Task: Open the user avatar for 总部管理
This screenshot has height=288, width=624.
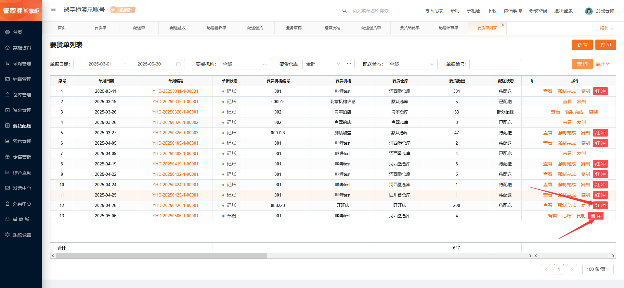Action: [589, 11]
